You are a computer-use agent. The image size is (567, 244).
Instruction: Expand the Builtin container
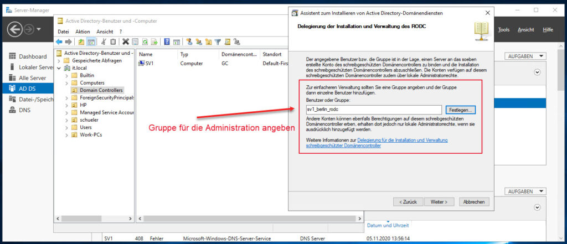pos(66,76)
